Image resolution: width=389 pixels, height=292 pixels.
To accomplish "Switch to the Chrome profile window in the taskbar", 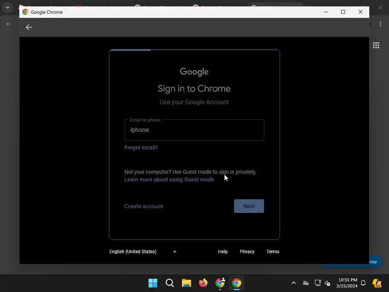I will pos(220,283).
